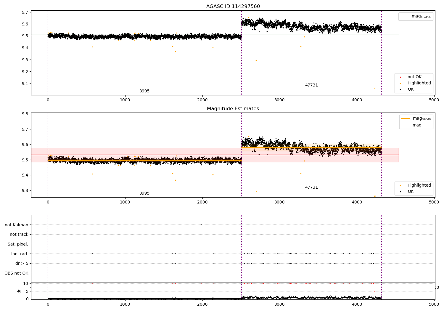
Task: Click the 9.1 y-tick label in top plot
Action: tap(25, 84)
